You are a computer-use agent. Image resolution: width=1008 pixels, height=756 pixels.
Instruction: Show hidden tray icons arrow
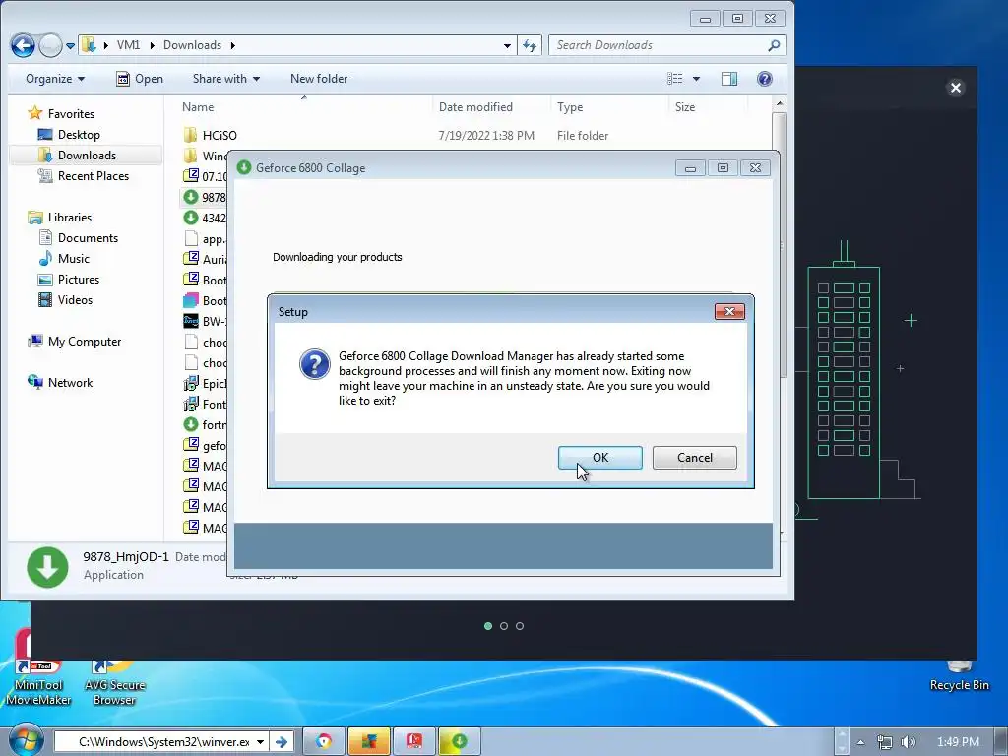pyautogui.click(x=860, y=742)
